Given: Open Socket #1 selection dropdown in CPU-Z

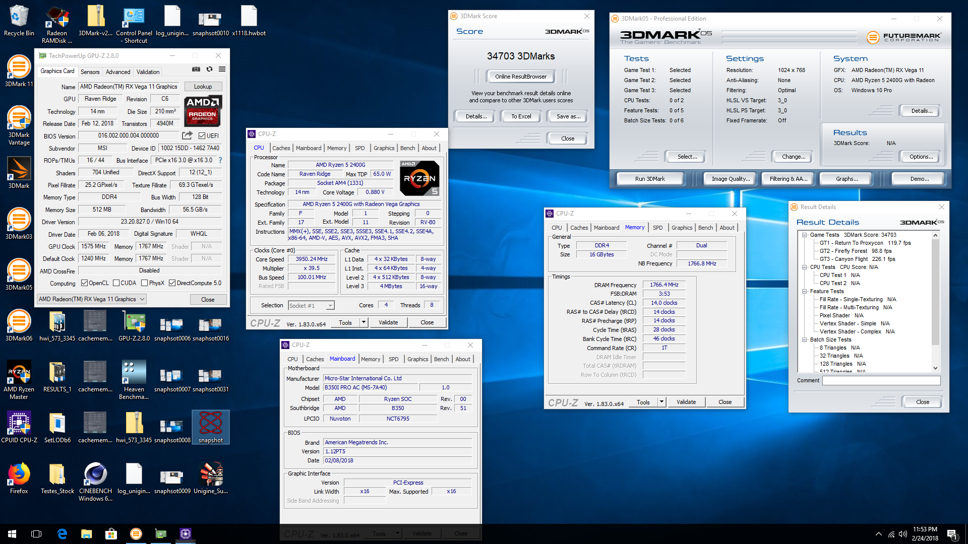Looking at the screenshot, I should pos(311,306).
